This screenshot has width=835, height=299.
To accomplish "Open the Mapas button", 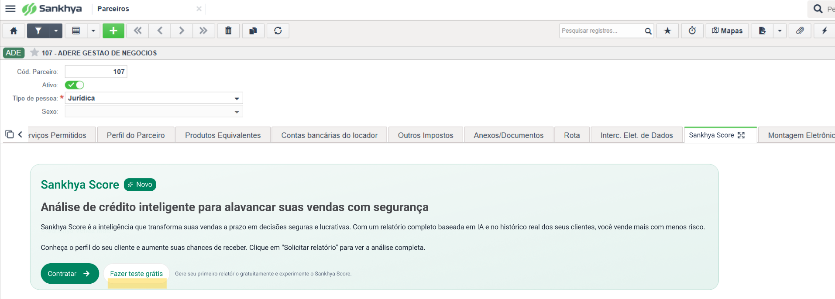I will [x=727, y=31].
